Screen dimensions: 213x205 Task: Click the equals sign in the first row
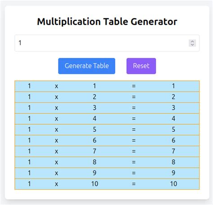[x=134, y=86]
